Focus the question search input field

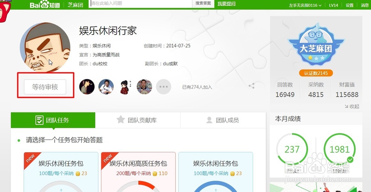click(x=140, y=4)
